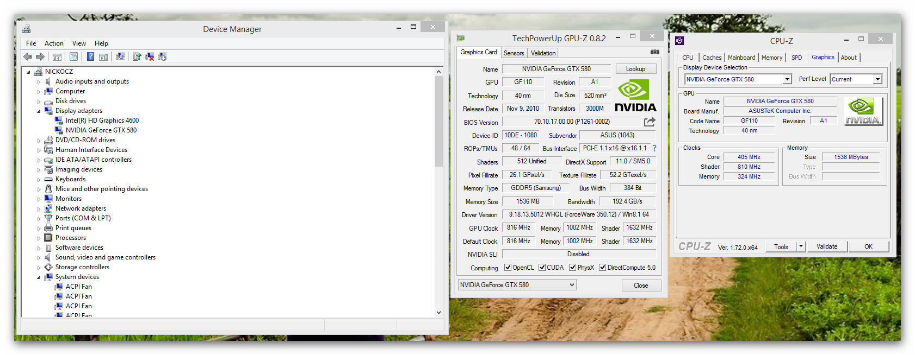Toggle the PhysX checkbox in GPU-Z
The image size is (915, 355).
pos(572,268)
